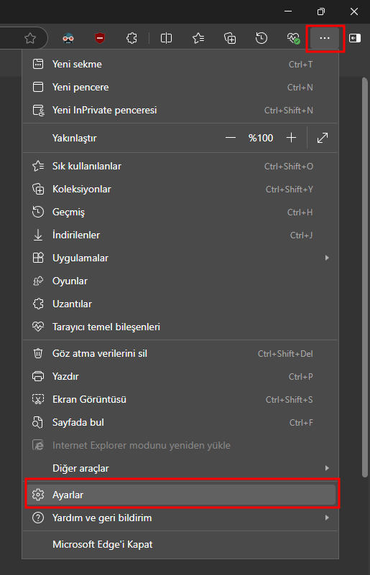Choose Ekran Görüntüsü menu entry
Screen dimensions: 370x575
(180, 399)
